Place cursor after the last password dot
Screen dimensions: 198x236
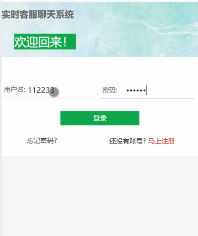pyautogui.click(x=146, y=90)
